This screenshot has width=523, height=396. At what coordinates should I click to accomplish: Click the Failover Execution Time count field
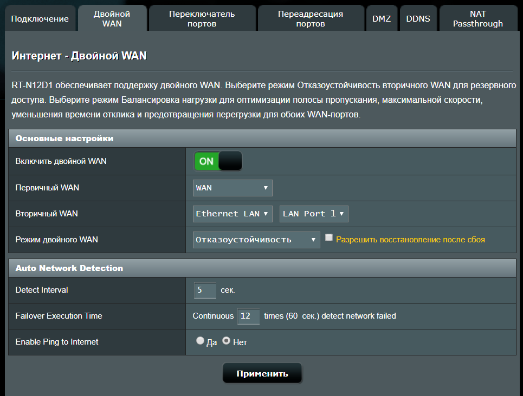(x=248, y=316)
